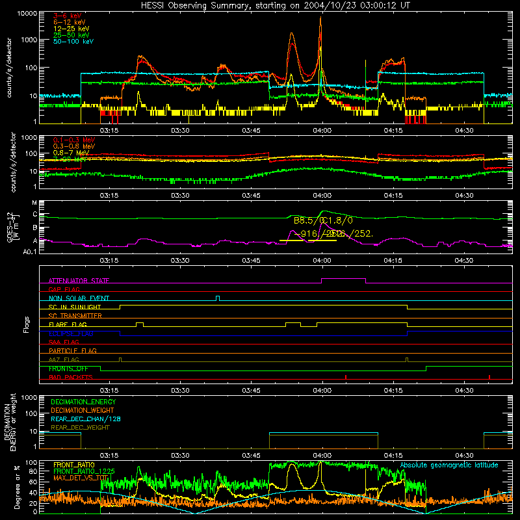Click the REAR_DEC_WEIGHT legend entry
Image resolution: width=520 pixels, height=520 pixels.
tap(80, 428)
